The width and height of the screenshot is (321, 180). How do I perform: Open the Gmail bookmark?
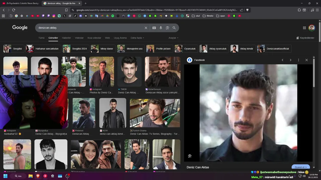coord(102,16)
